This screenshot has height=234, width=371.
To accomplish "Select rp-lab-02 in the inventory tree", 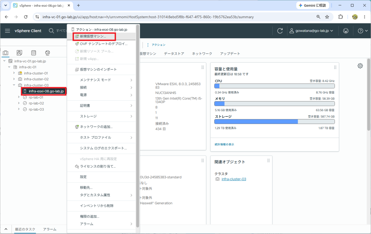I will pos(36,103).
